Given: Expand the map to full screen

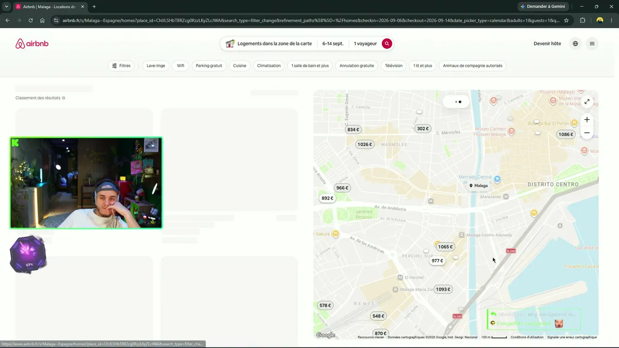Looking at the screenshot, I should coord(587,101).
